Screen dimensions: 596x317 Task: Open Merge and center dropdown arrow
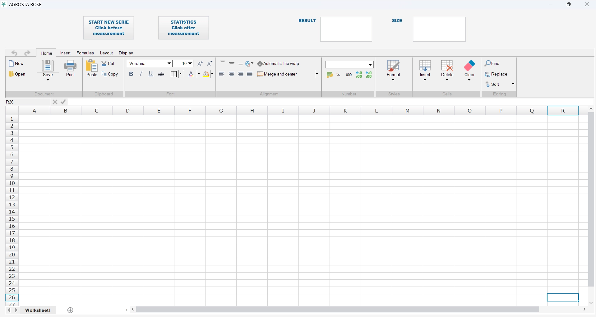pos(317,74)
